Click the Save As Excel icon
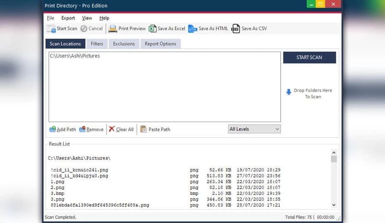The image size is (385, 223). tap(152, 29)
